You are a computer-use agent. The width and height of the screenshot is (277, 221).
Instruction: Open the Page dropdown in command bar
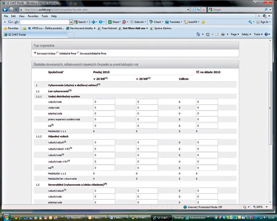point(235,34)
